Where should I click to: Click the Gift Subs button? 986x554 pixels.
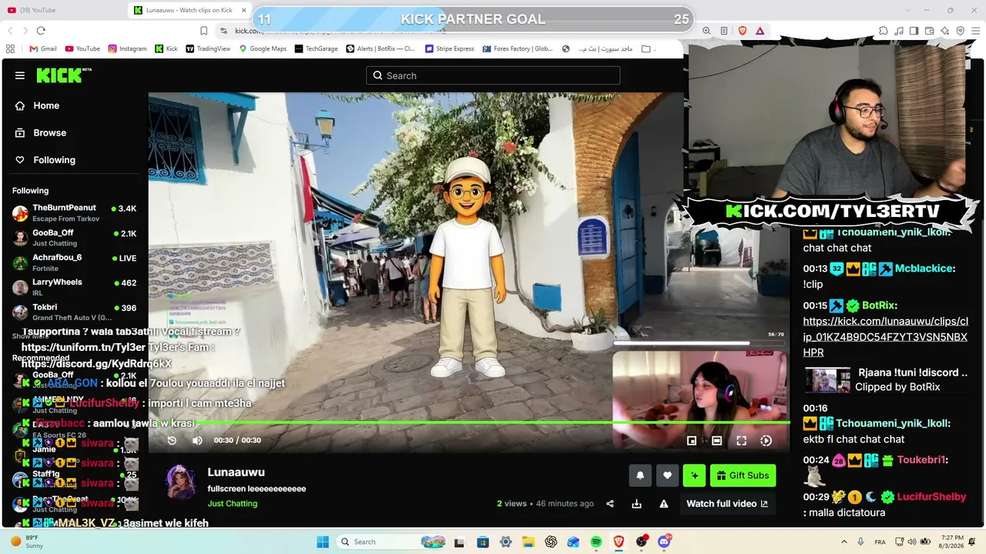tap(743, 476)
